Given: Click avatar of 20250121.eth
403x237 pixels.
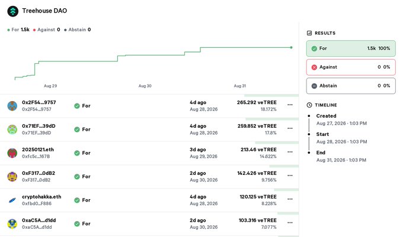Looking at the screenshot, I should click(x=12, y=153).
